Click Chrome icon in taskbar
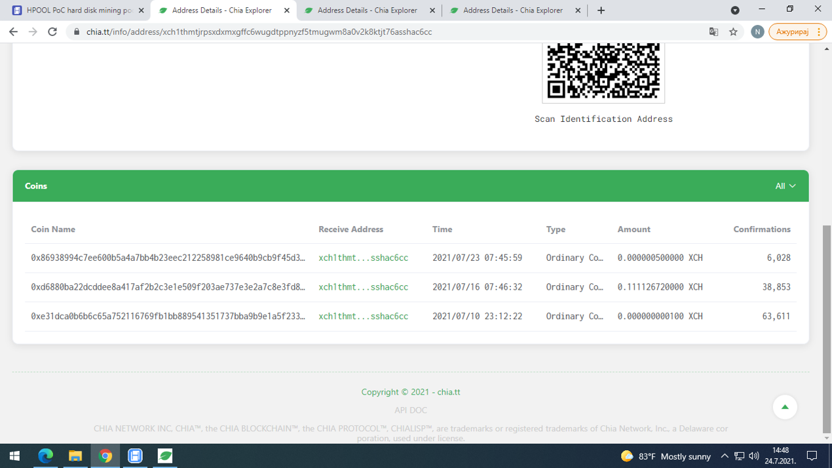 [105, 456]
